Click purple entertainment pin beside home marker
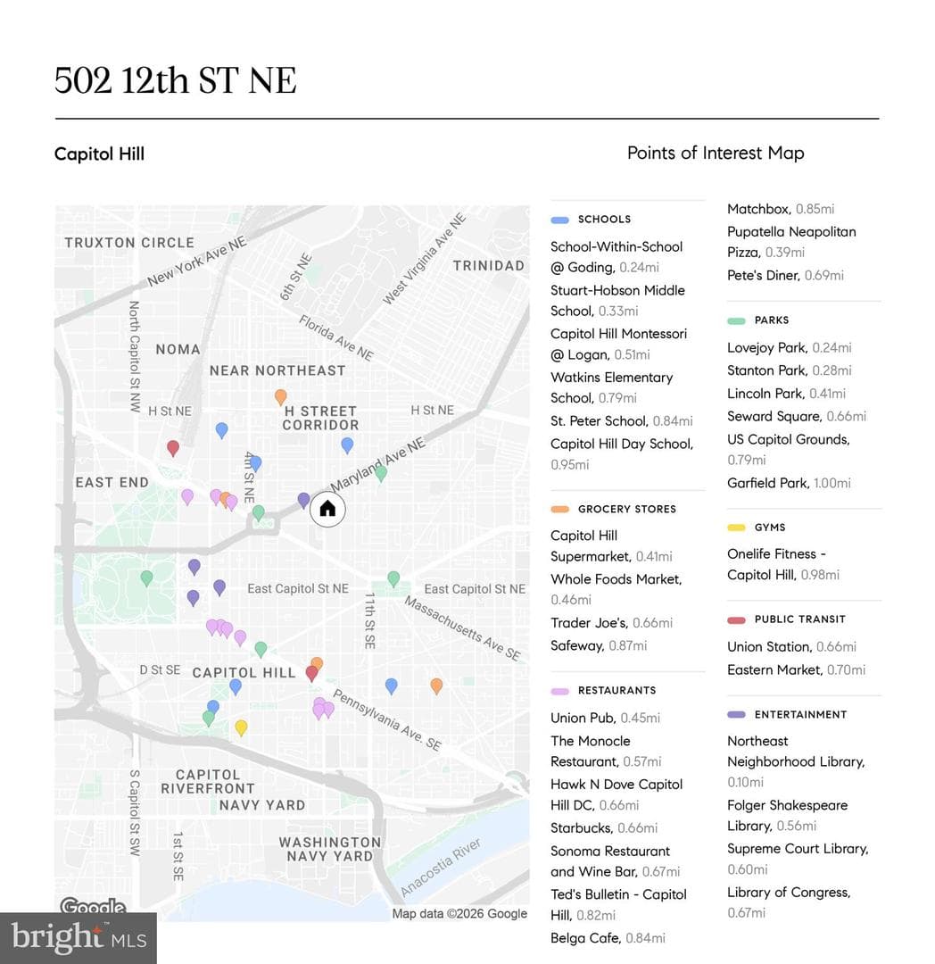Viewport: 935px width, 964px height. pos(303,501)
